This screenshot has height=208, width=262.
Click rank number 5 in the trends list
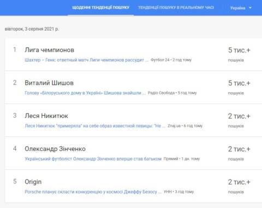pos(15,181)
